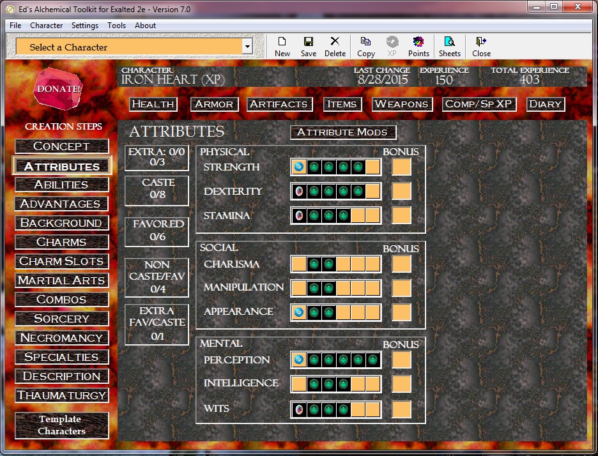
Task: Click Strength's blue caste marker icon
Action: pos(299,167)
